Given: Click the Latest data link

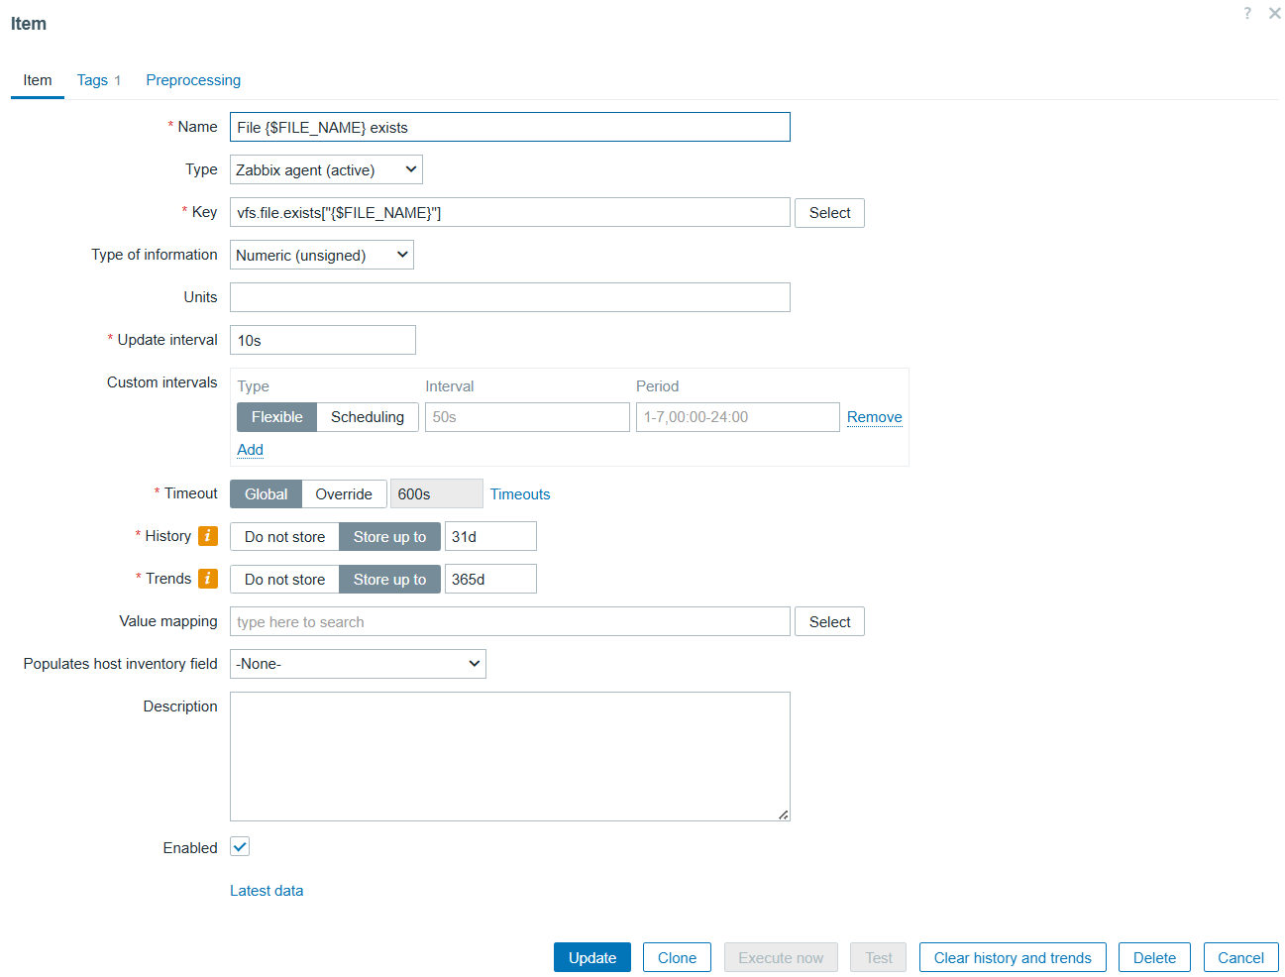Looking at the screenshot, I should click(x=267, y=891).
